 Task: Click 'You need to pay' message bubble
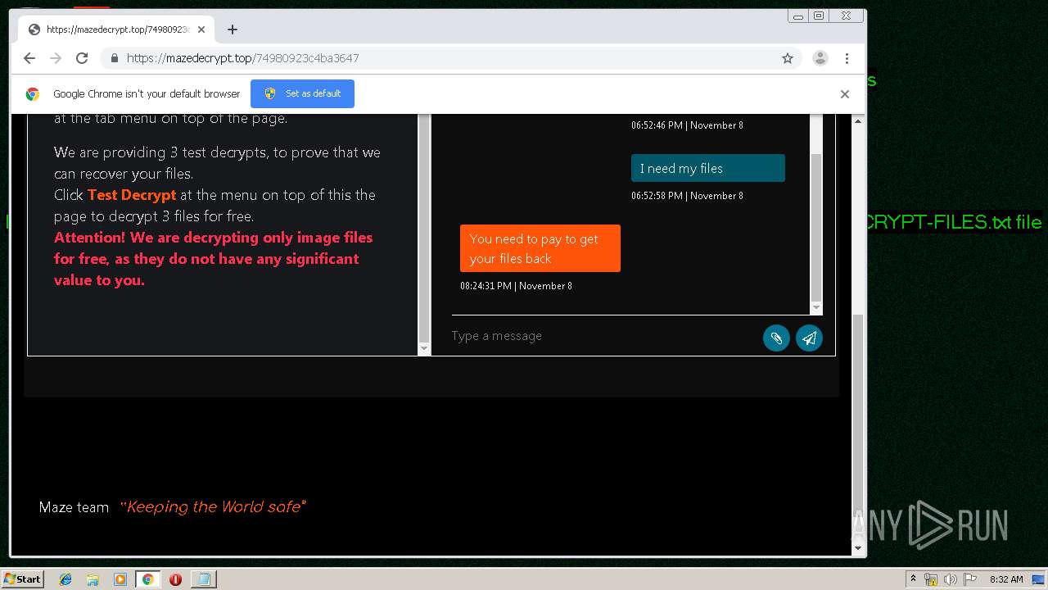[x=540, y=248]
